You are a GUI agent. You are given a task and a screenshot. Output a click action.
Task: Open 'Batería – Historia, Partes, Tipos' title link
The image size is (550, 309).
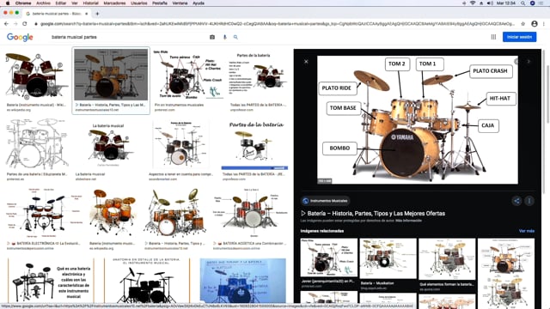(x=373, y=214)
